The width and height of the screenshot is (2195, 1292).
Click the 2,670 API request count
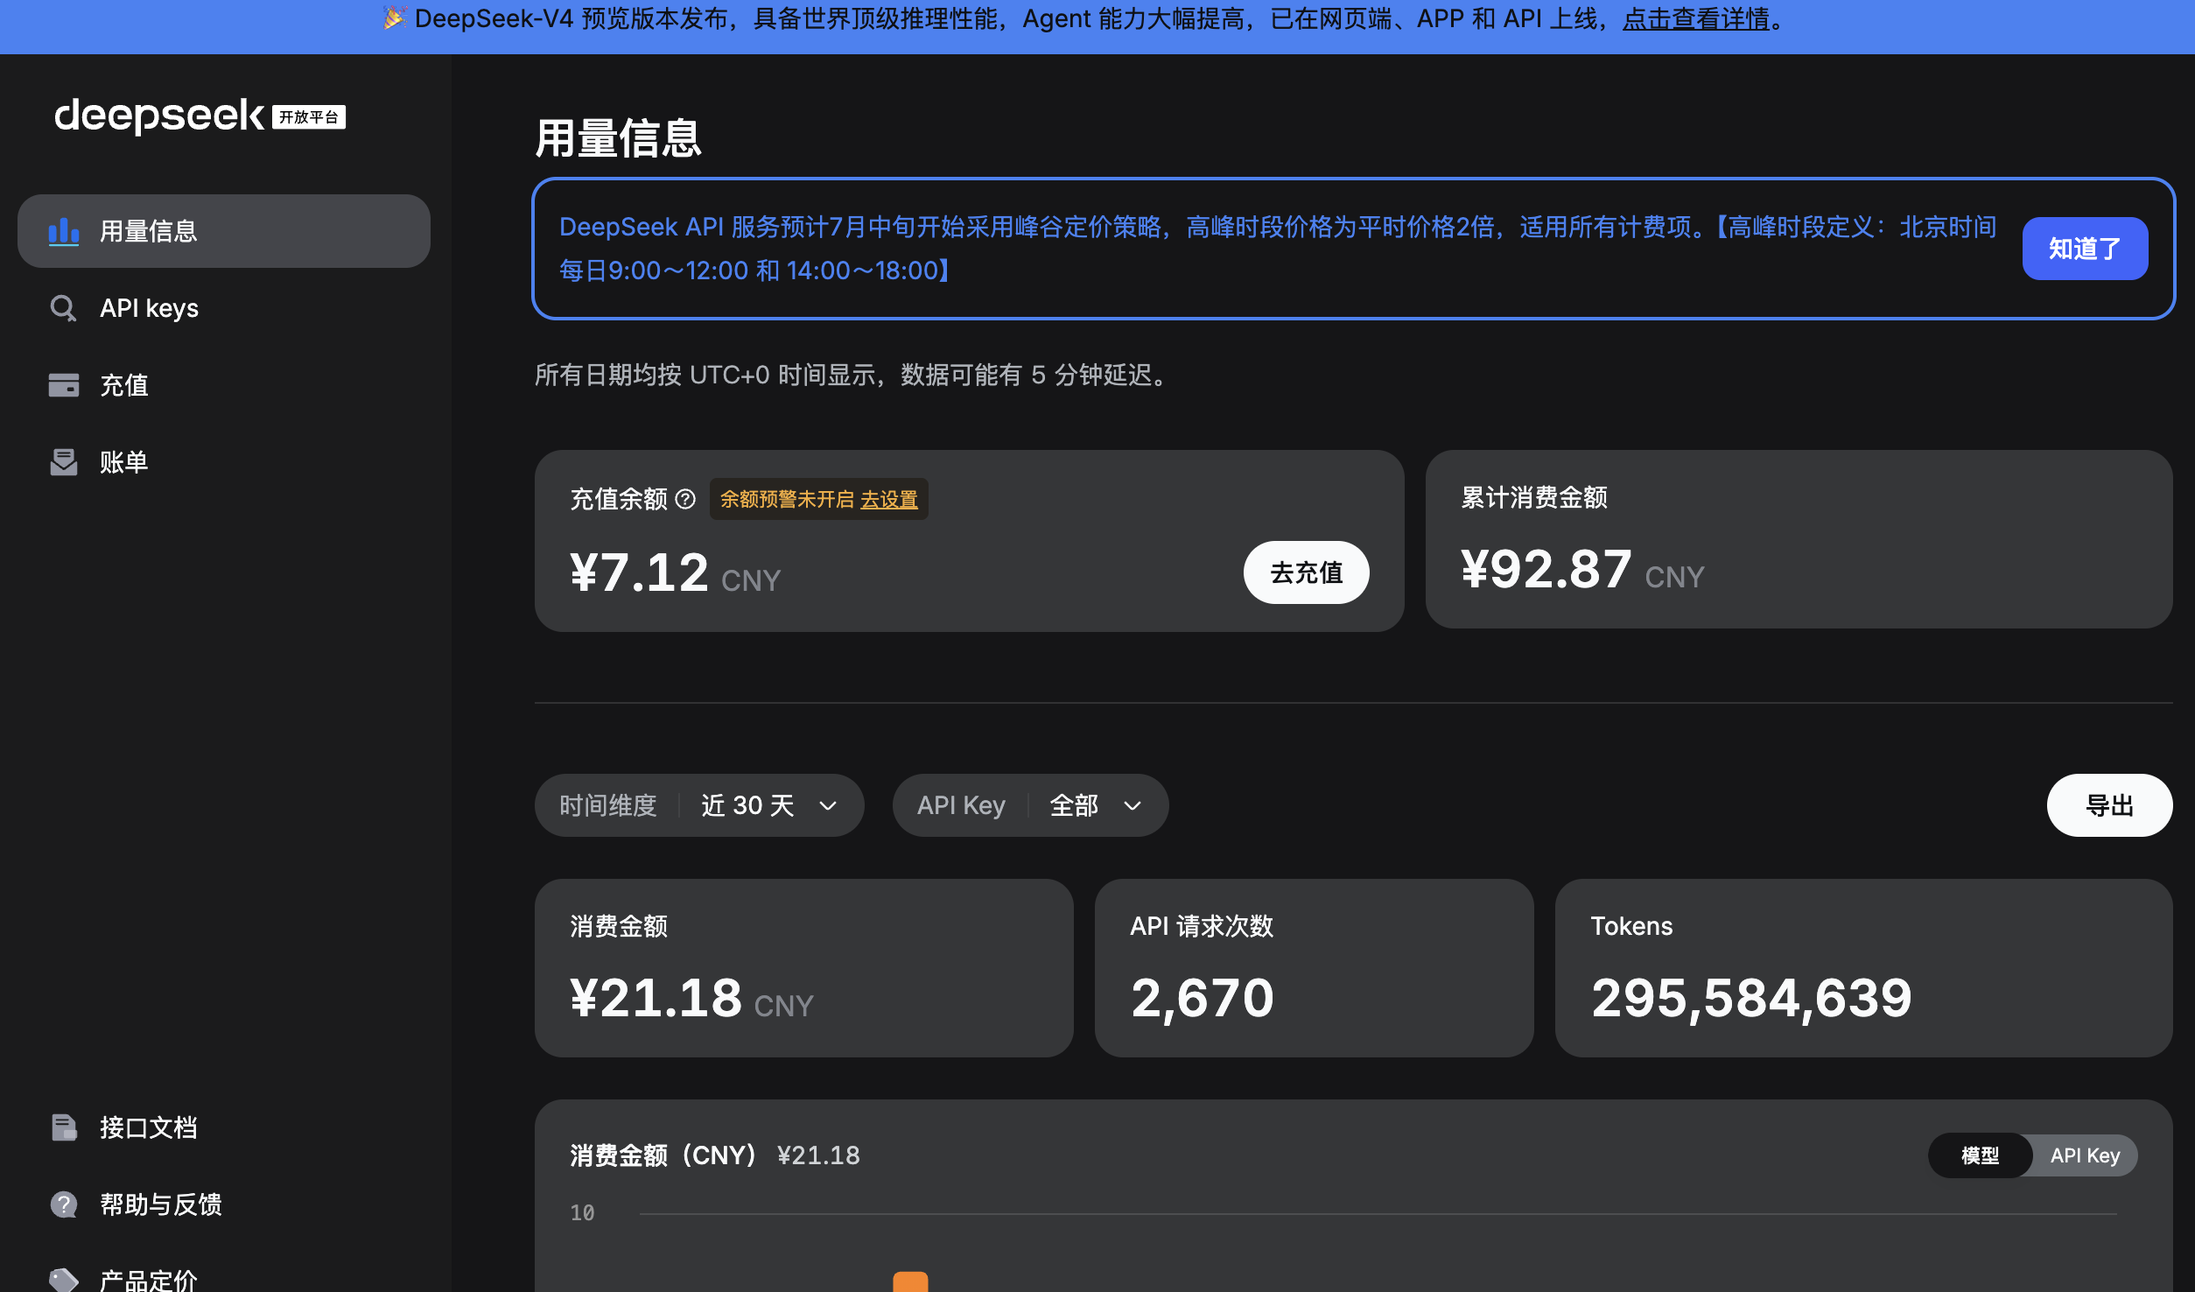(1203, 999)
